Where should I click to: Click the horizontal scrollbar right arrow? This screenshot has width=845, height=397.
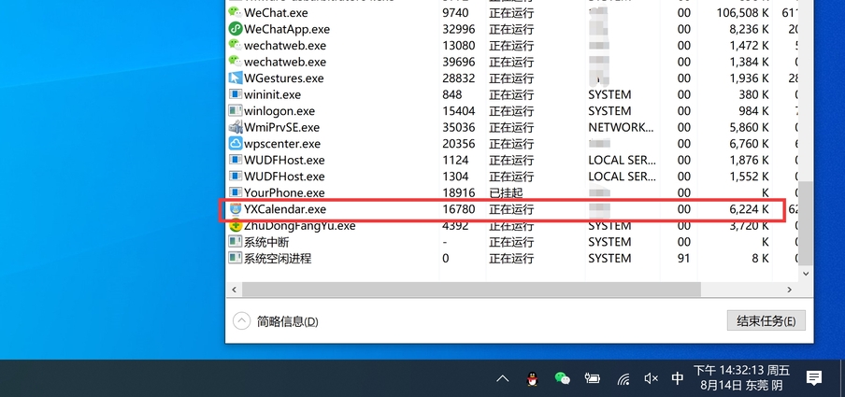pos(790,291)
